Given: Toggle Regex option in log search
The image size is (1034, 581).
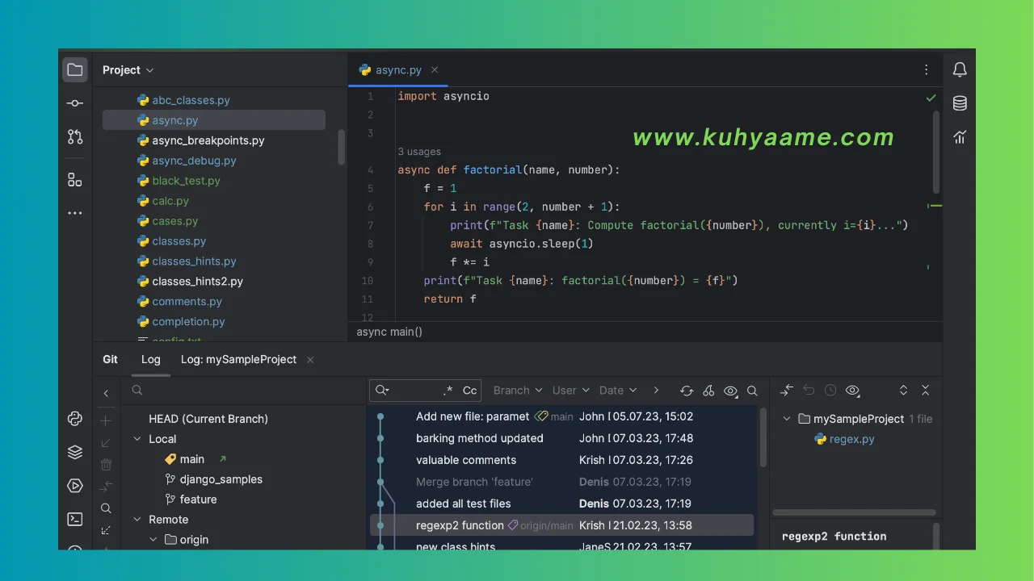Looking at the screenshot, I should (448, 391).
